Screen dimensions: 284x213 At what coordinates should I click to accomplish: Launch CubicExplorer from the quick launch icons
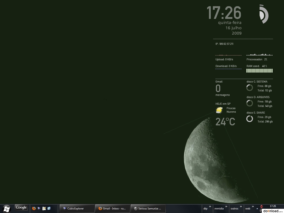pos(39,208)
